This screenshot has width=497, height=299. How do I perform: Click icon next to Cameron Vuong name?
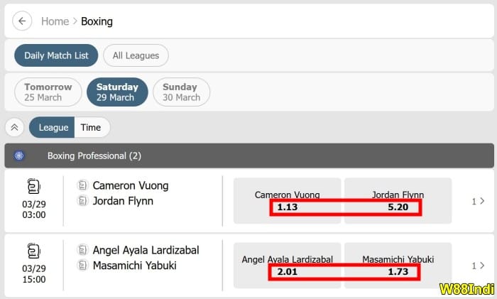[x=82, y=185]
